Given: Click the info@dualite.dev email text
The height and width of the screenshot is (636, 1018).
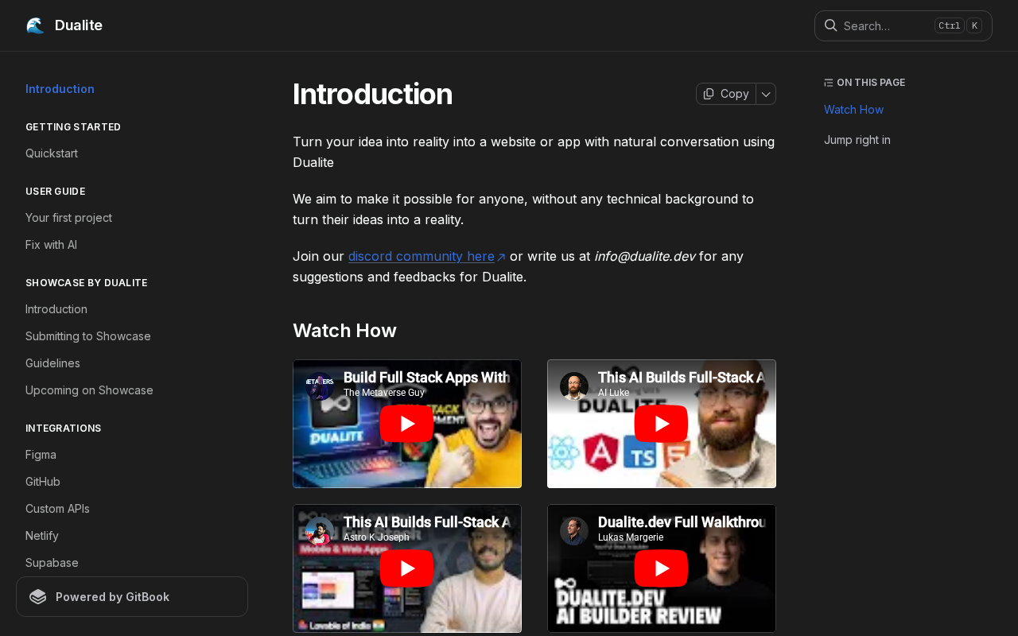Looking at the screenshot, I should pyautogui.click(x=644, y=256).
